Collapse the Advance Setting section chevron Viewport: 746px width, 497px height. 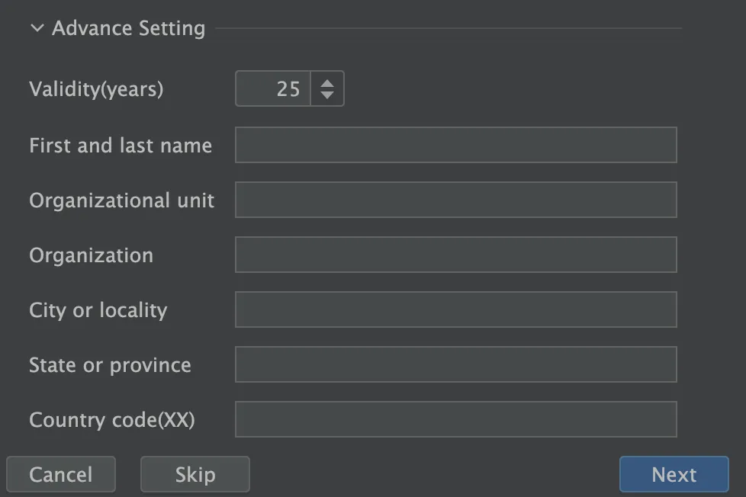(x=37, y=29)
